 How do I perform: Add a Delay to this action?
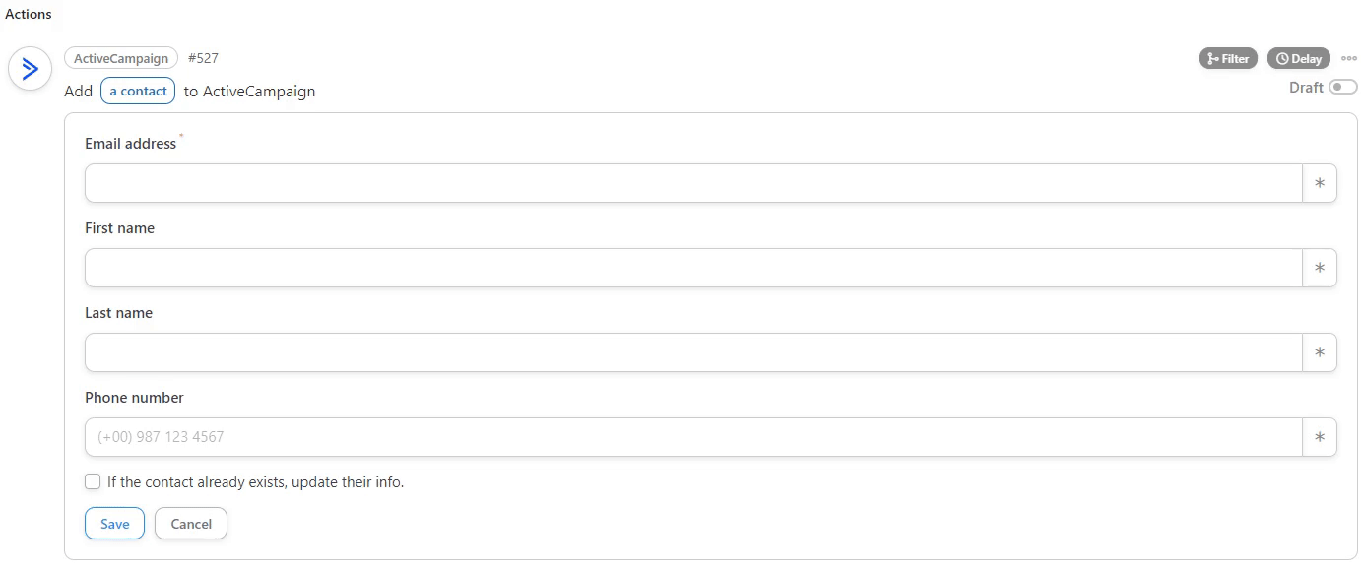pyautogui.click(x=1298, y=59)
